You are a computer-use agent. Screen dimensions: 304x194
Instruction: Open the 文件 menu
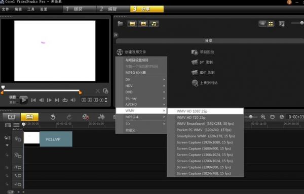(6, 9)
